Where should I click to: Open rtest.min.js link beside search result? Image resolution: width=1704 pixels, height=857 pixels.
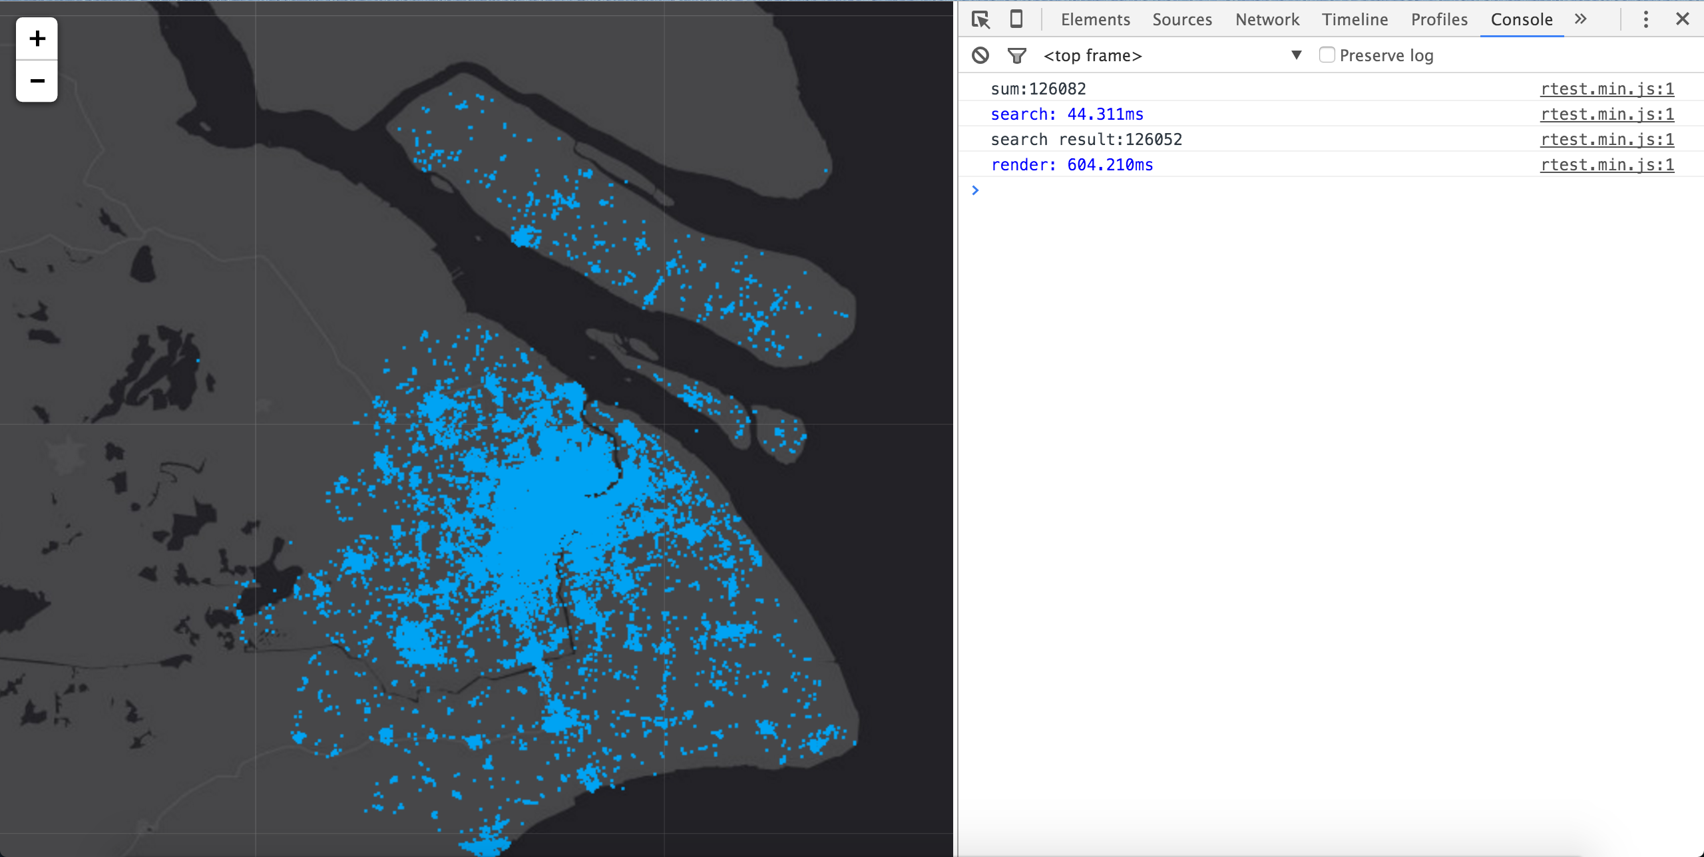click(x=1607, y=139)
